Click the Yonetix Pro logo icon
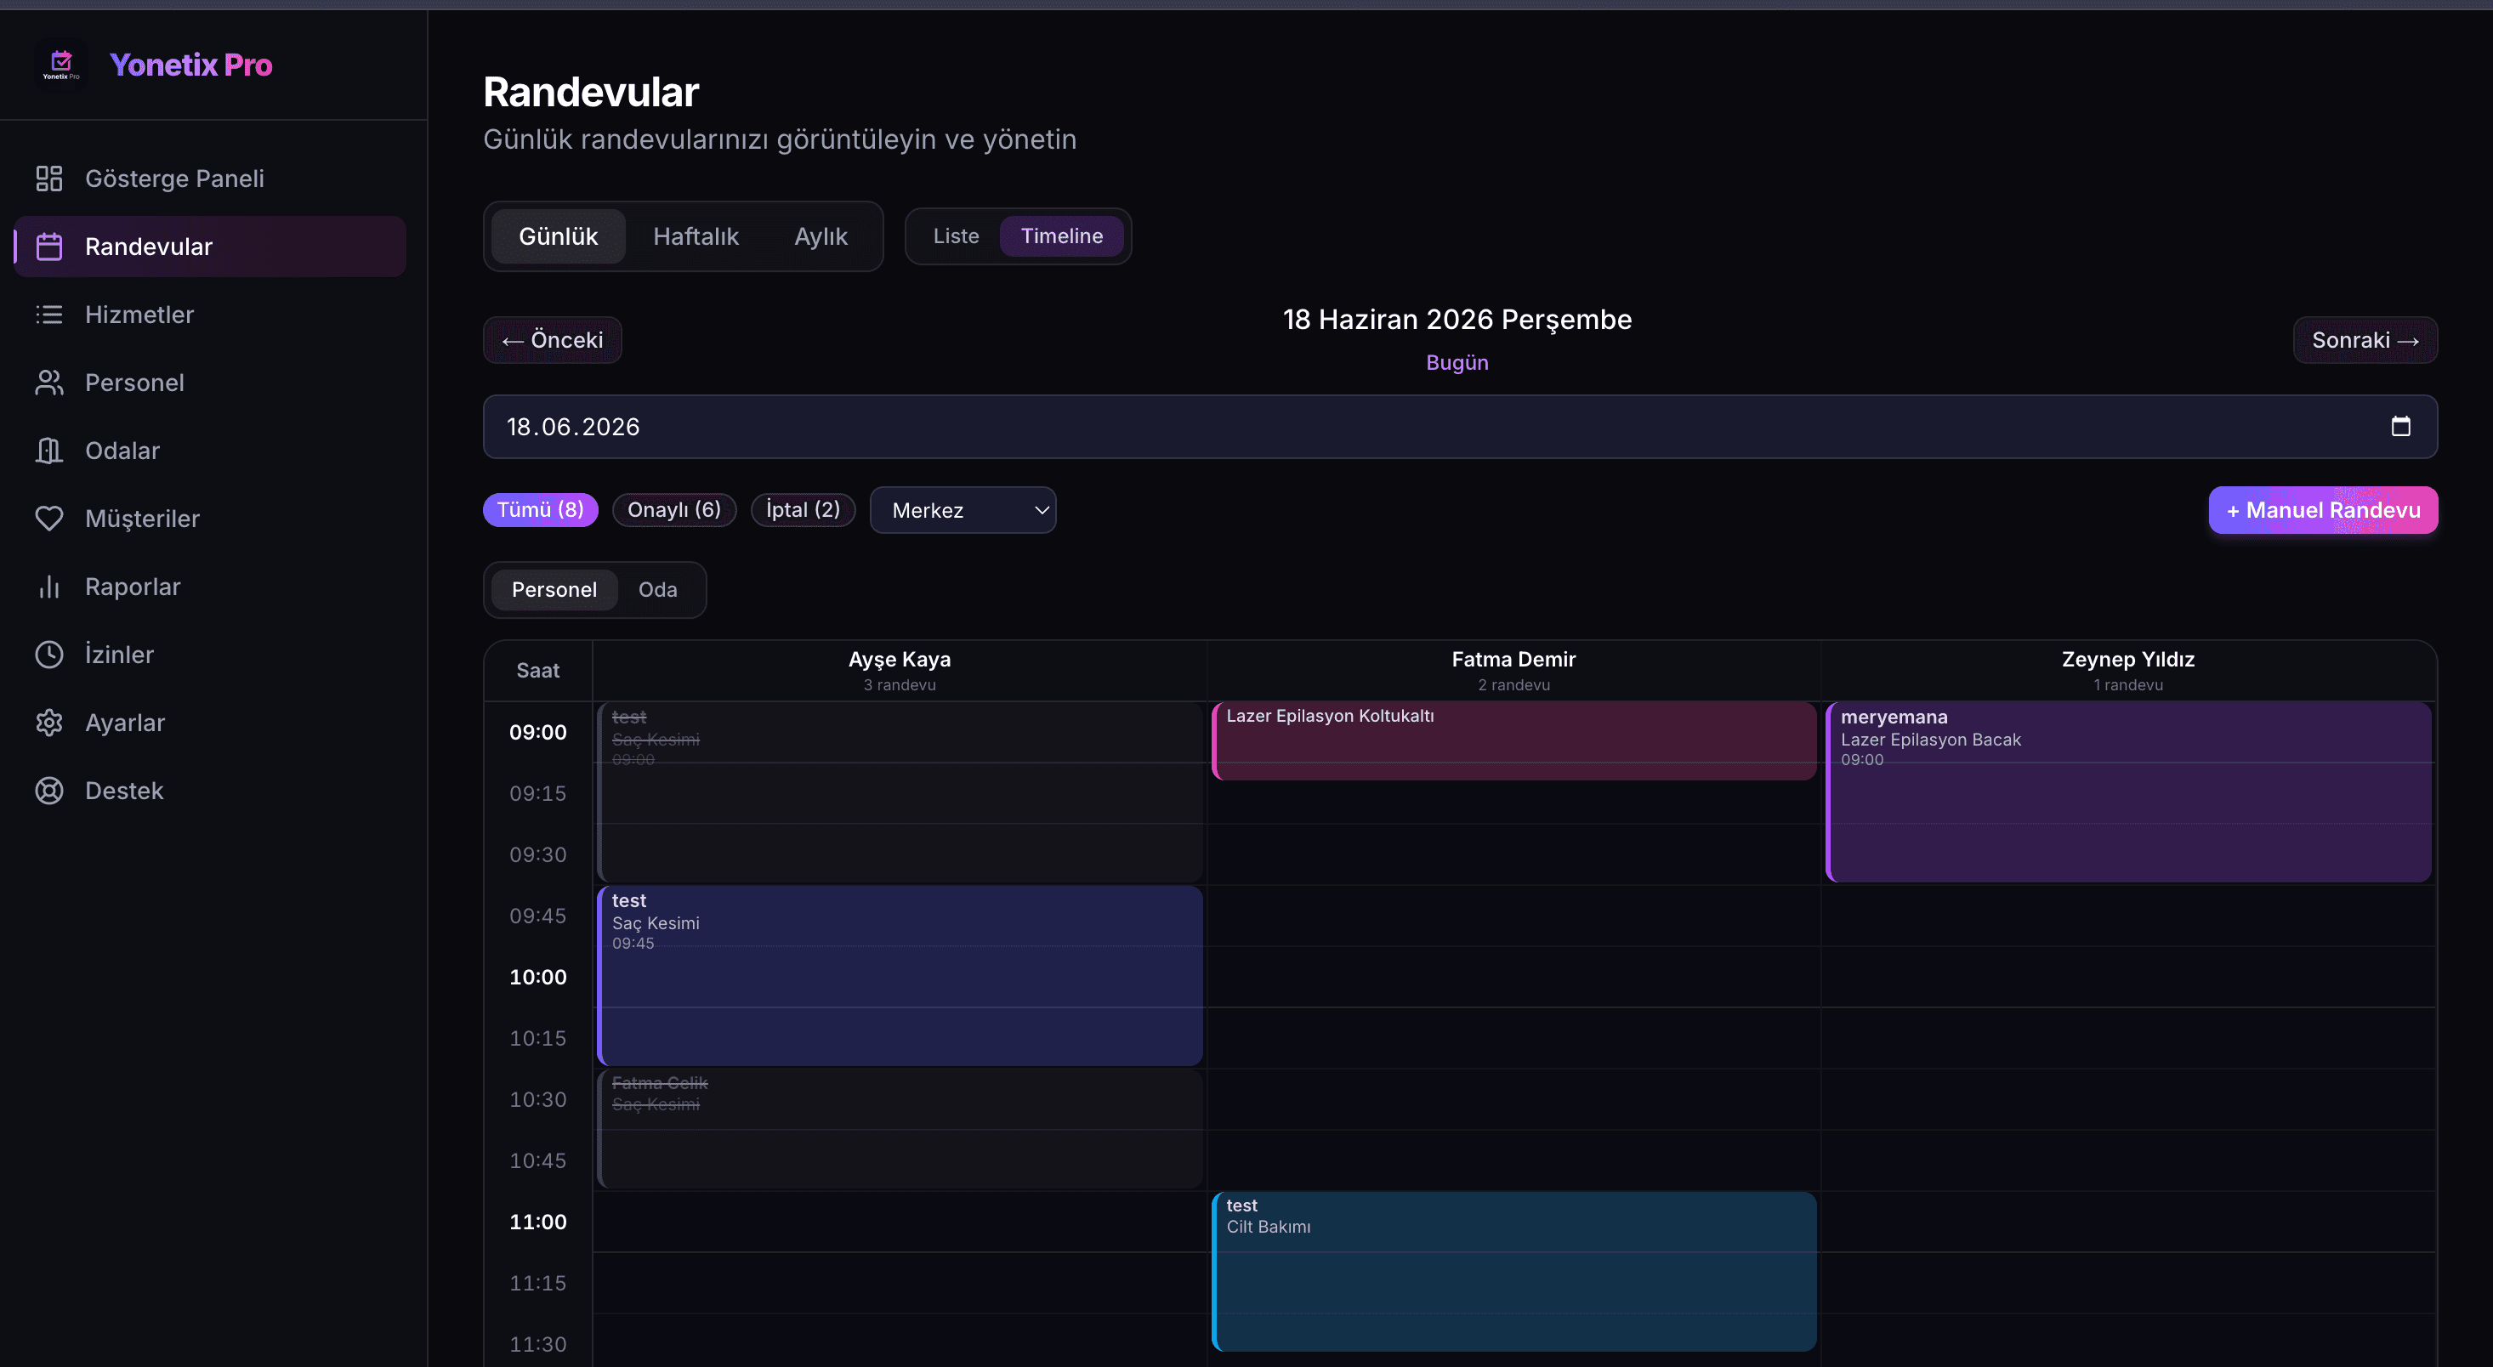 (x=61, y=64)
